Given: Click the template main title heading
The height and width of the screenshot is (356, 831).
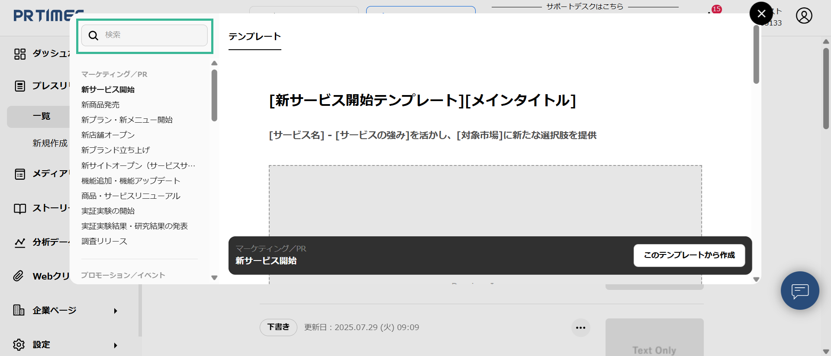Looking at the screenshot, I should coord(422,100).
